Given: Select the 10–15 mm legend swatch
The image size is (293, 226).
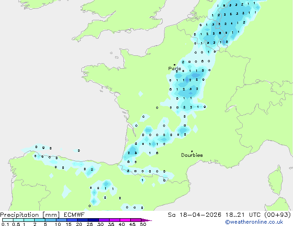Looking at the screenshot, I should 61,220.
